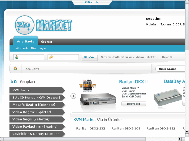Open the Bize Ulaşın submenu link

click(38, 48)
